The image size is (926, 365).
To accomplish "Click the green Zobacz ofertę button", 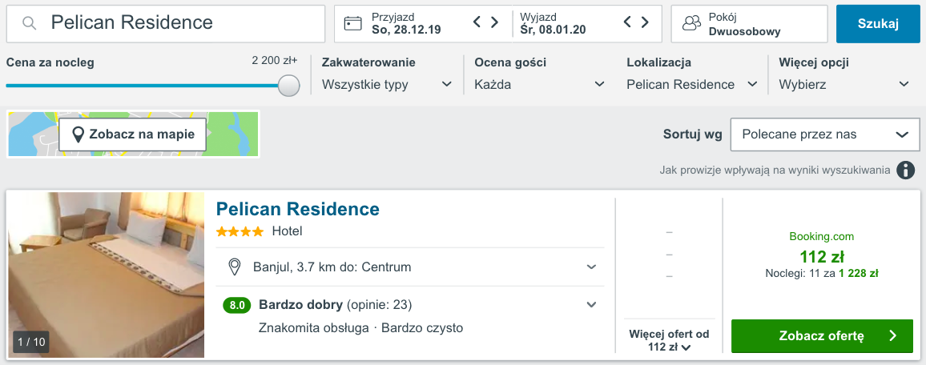I will [x=822, y=336].
